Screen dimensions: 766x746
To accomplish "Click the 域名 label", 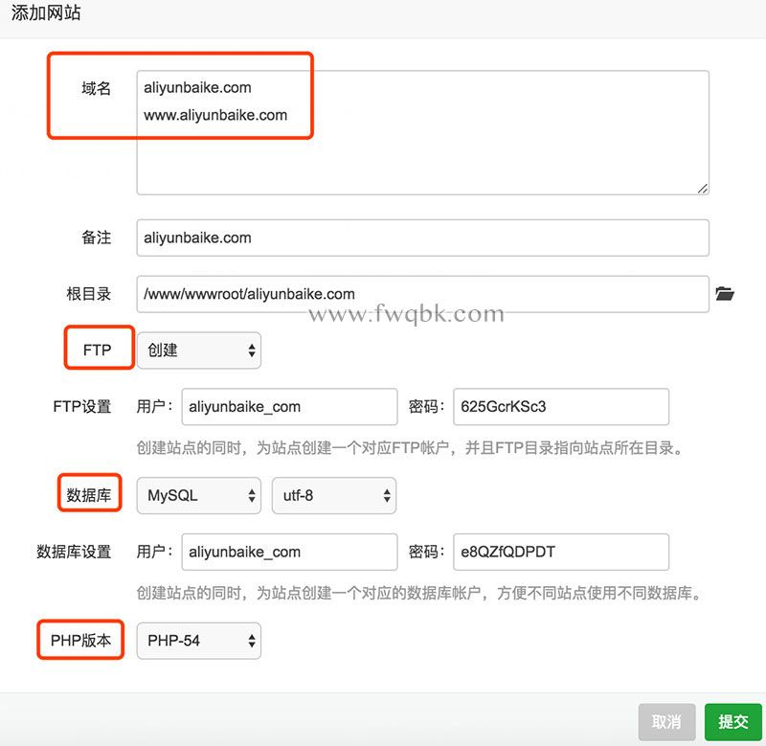I will tap(97, 88).
